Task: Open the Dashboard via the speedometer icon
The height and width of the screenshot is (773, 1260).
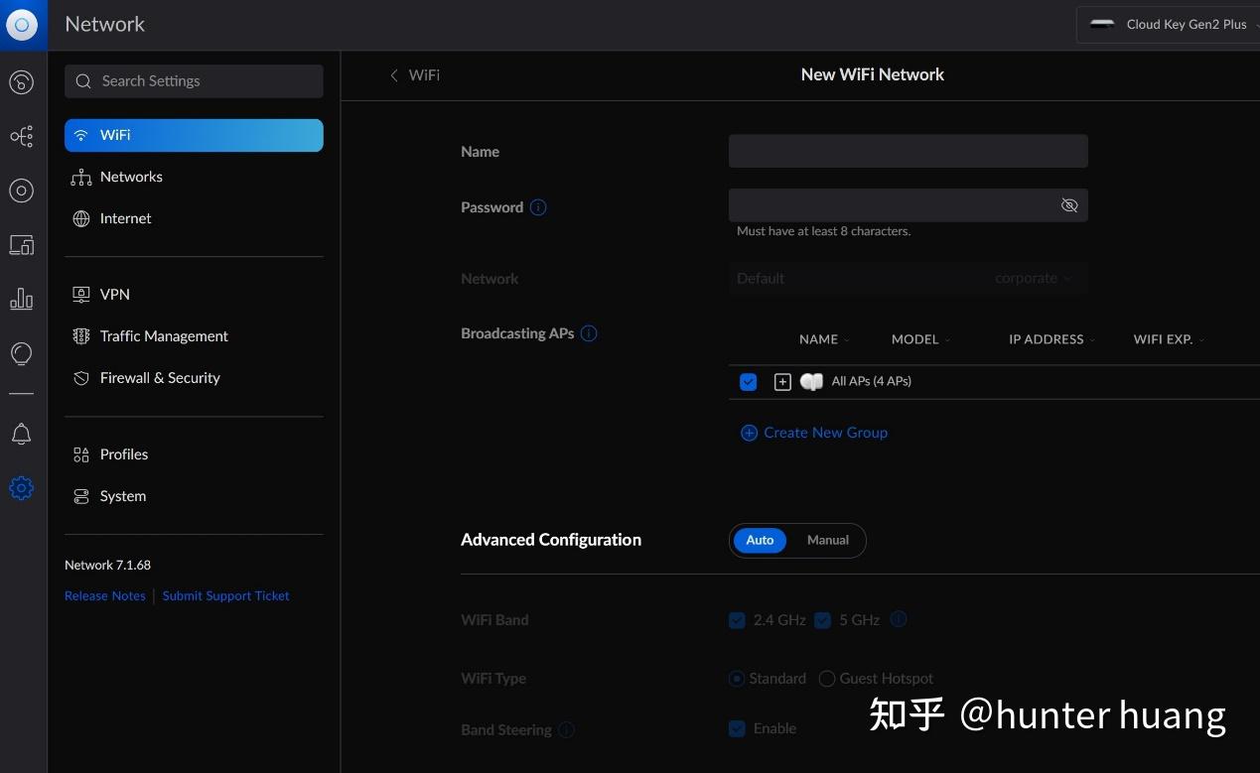Action: coord(22,82)
